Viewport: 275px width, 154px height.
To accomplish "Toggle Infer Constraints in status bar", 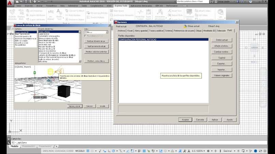I will 100,151.
